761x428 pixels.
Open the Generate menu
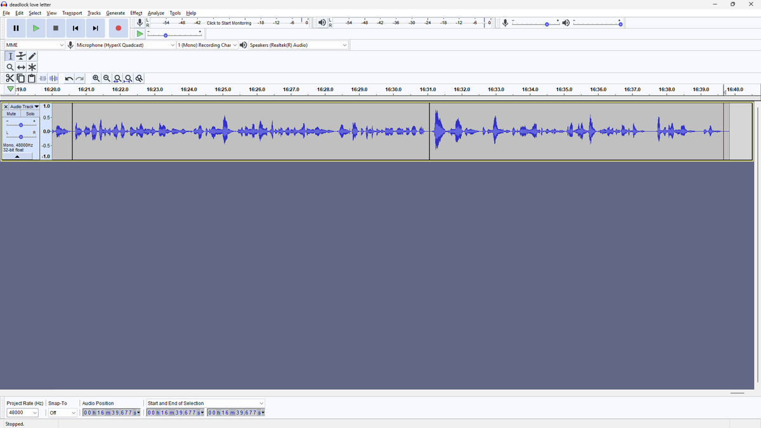(x=115, y=13)
